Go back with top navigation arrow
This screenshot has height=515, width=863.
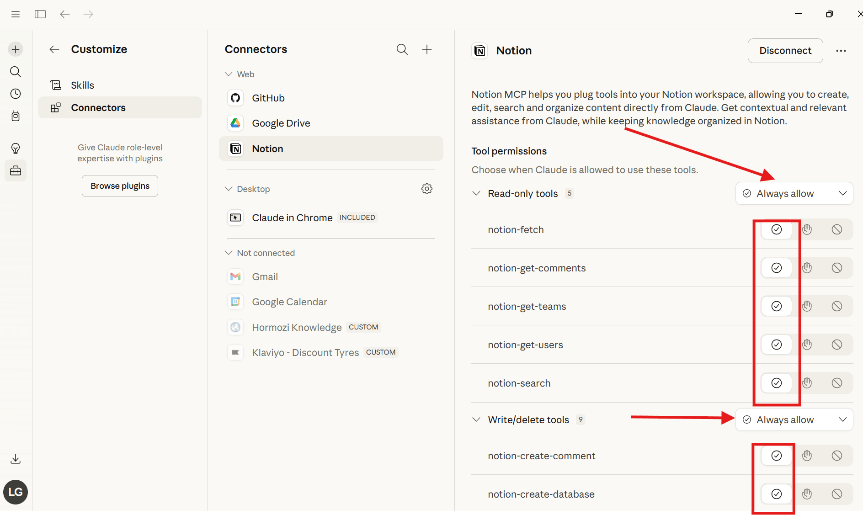pos(65,14)
